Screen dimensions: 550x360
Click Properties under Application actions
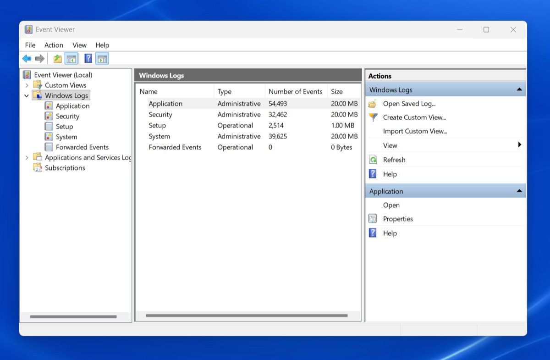pyautogui.click(x=398, y=219)
